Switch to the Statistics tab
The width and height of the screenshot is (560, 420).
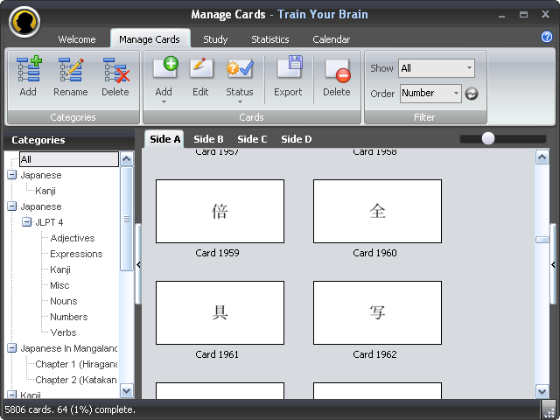coord(270,39)
